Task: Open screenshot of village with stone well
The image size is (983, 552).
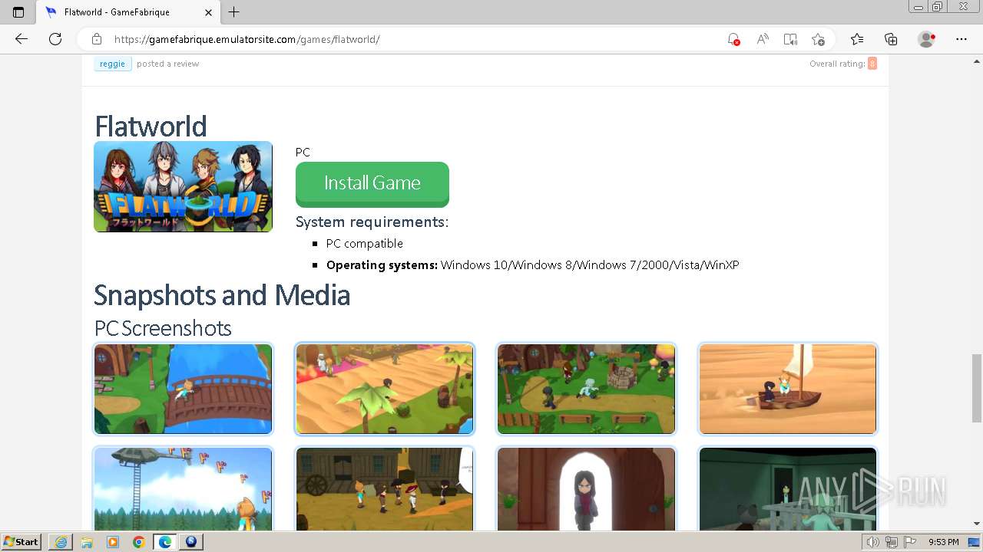Action: click(586, 389)
